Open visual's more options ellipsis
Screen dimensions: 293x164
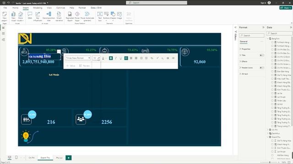[59, 51]
